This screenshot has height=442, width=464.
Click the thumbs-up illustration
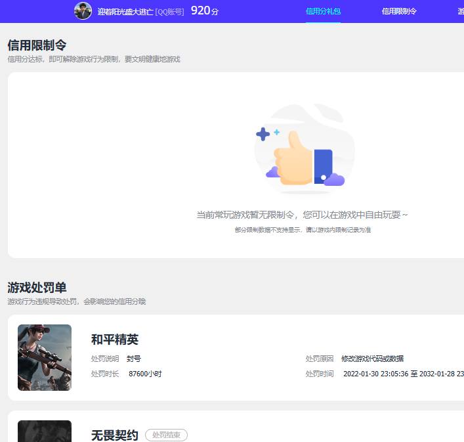click(x=305, y=149)
